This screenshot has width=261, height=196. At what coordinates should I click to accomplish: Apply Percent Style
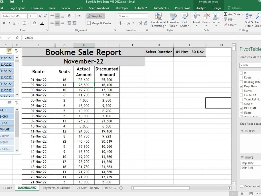pyautogui.click(x=128, y=23)
